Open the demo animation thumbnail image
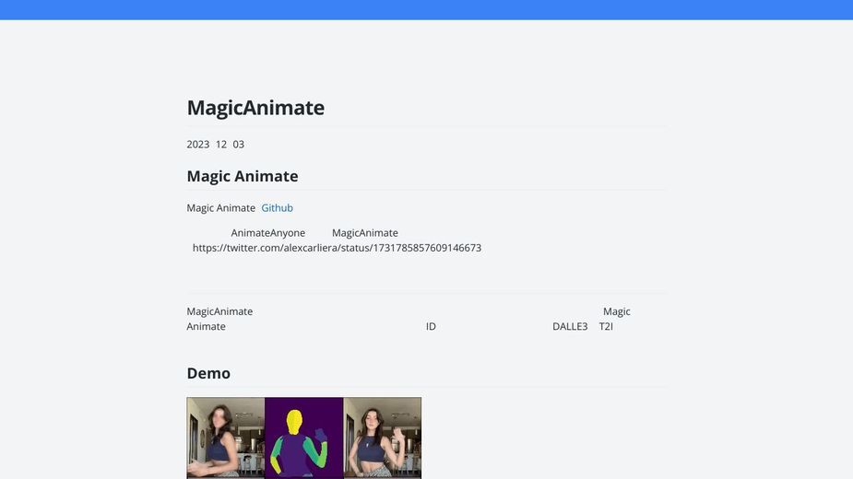853x479 pixels. pyautogui.click(x=304, y=438)
